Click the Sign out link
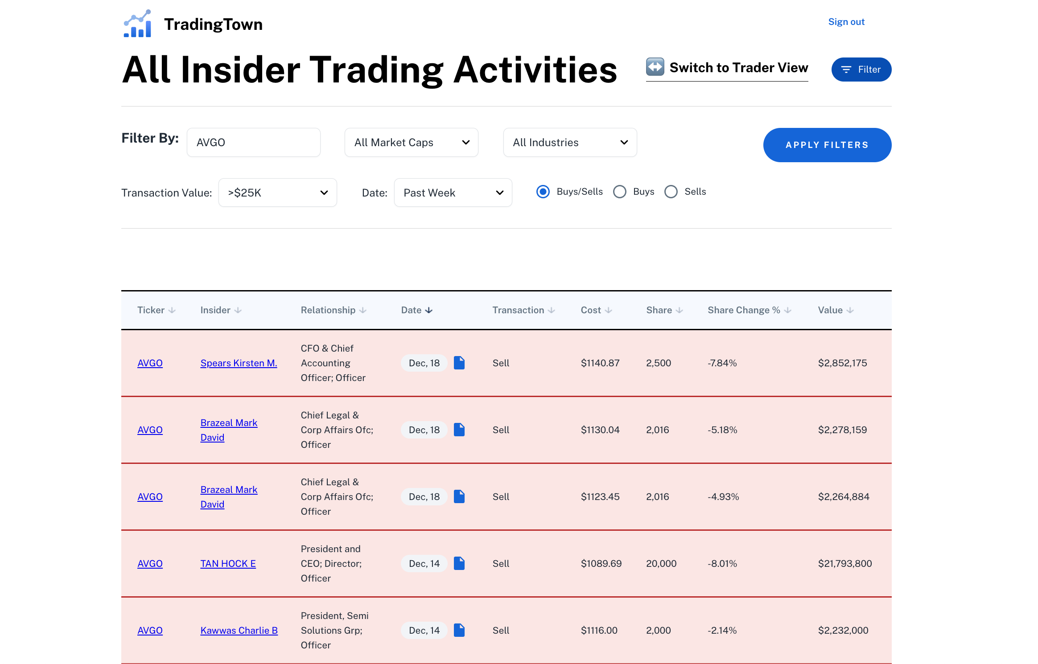The image size is (1038, 664). pyautogui.click(x=846, y=22)
